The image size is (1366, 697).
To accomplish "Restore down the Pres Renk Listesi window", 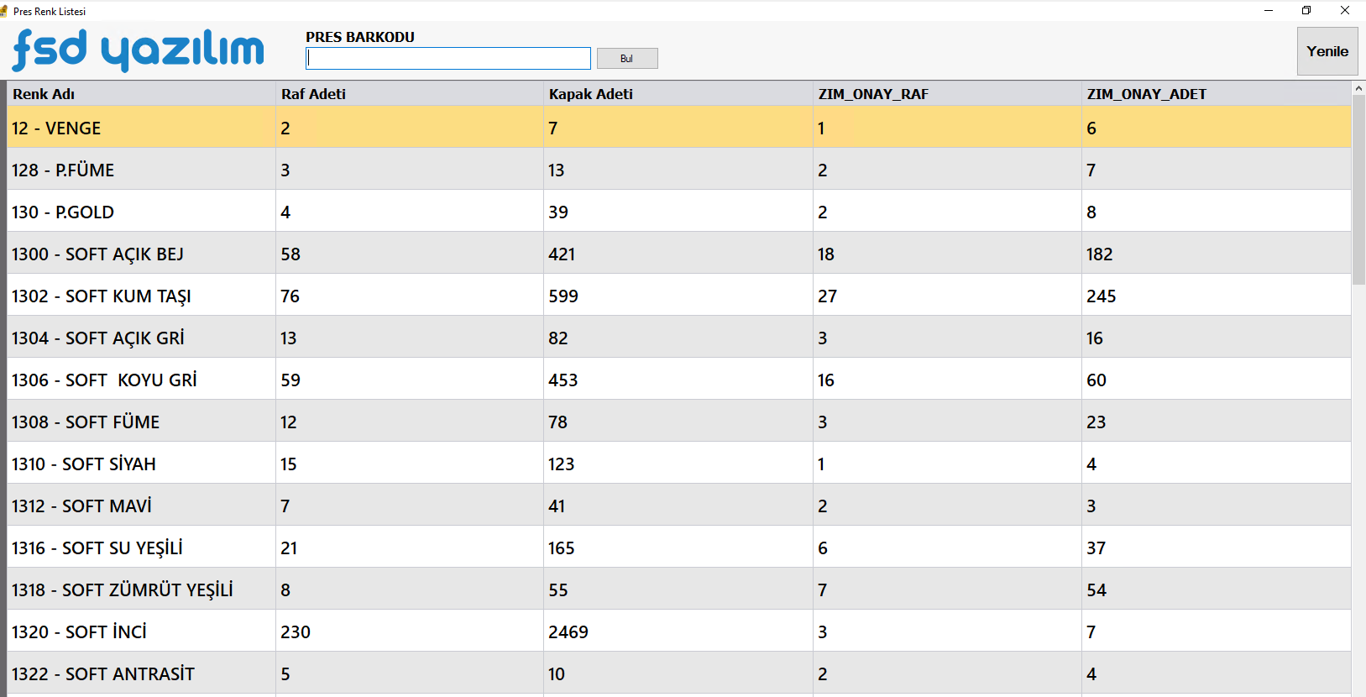I will 1306,11.
